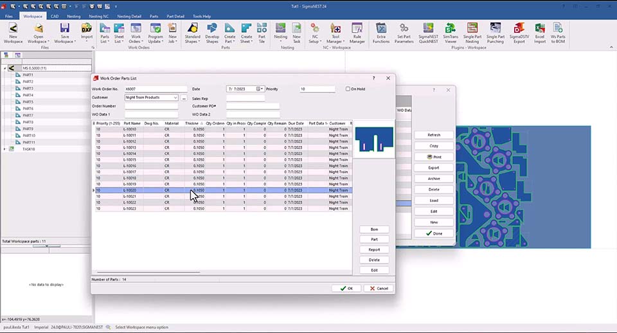Select PART5 in the workspace tree
Image resolution: width=617 pixels, height=333 pixels.
(28, 102)
